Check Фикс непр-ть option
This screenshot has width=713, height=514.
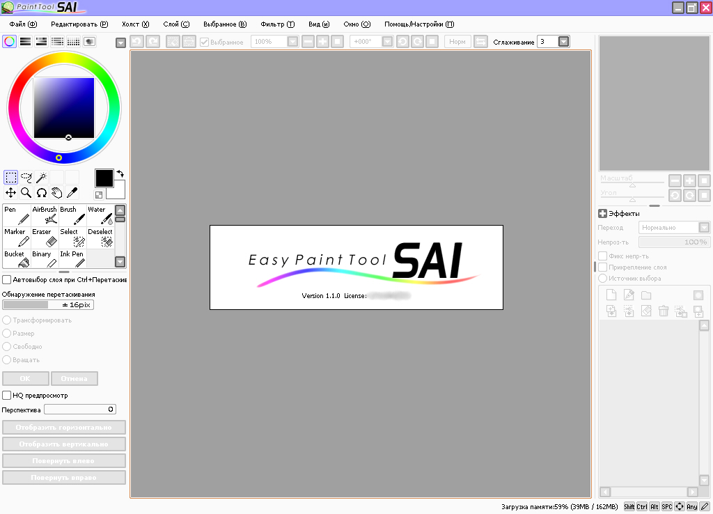tap(602, 256)
